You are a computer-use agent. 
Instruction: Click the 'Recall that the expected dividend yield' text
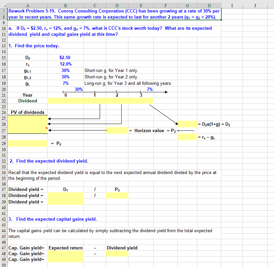(113, 175)
